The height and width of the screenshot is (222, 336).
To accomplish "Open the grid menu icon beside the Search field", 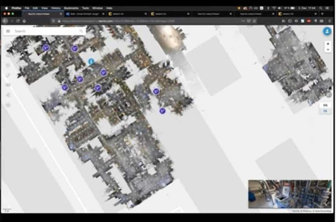I will tap(8, 31).
